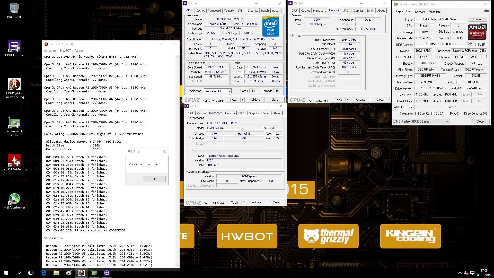Viewport: 494px width, 278px height.
Task: Click the GPU-Z title bar icon
Action: pyautogui.click(x=396, y=4)
